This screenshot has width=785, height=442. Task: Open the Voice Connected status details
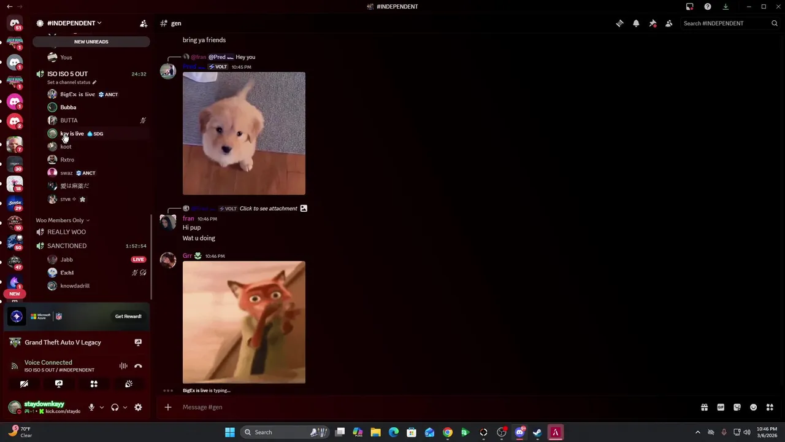pos(48,363)
